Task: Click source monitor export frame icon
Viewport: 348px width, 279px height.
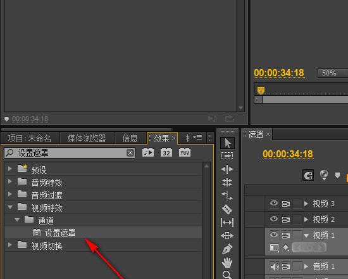Action: [230, 118]
